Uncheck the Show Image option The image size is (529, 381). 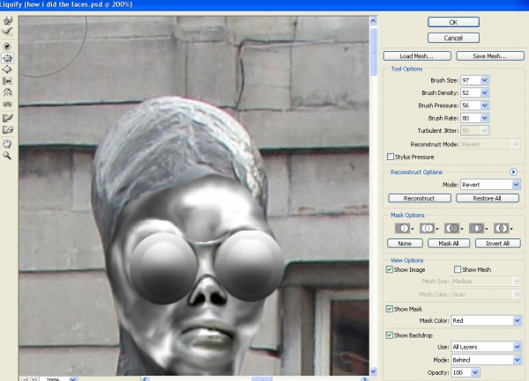pyautogui.click(x=390, y=269)
